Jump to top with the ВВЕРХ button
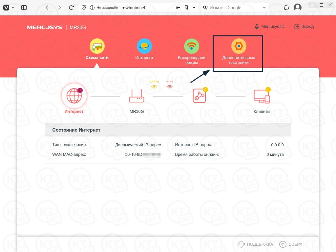Screen dimensions: 336x252 pos(291,244)
